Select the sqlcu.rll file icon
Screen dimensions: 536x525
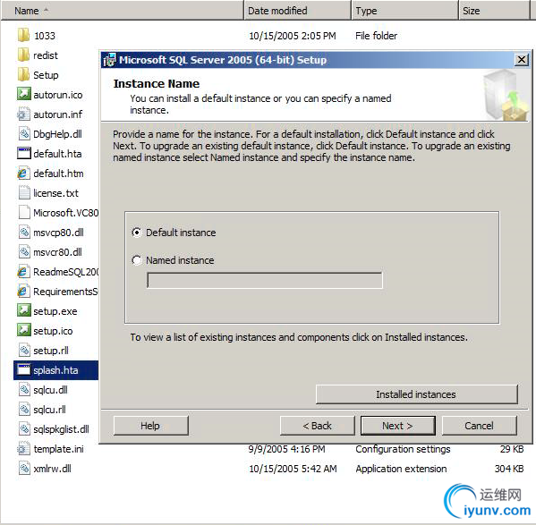(24, 410)
